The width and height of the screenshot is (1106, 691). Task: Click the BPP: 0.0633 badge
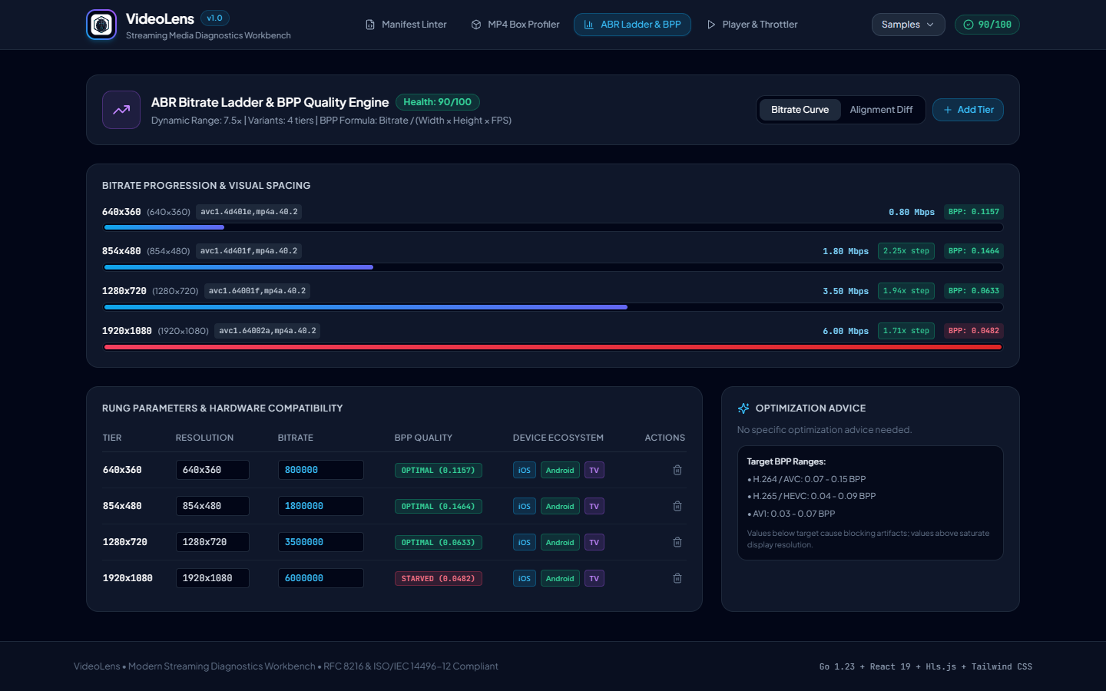974,291
